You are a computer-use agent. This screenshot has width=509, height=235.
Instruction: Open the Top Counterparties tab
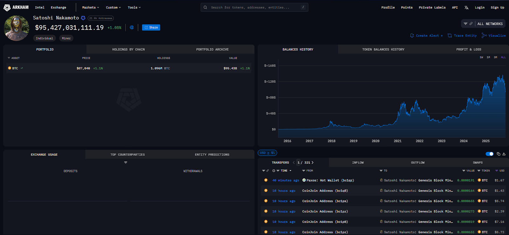pyautogui.click(x=128, y=154)
